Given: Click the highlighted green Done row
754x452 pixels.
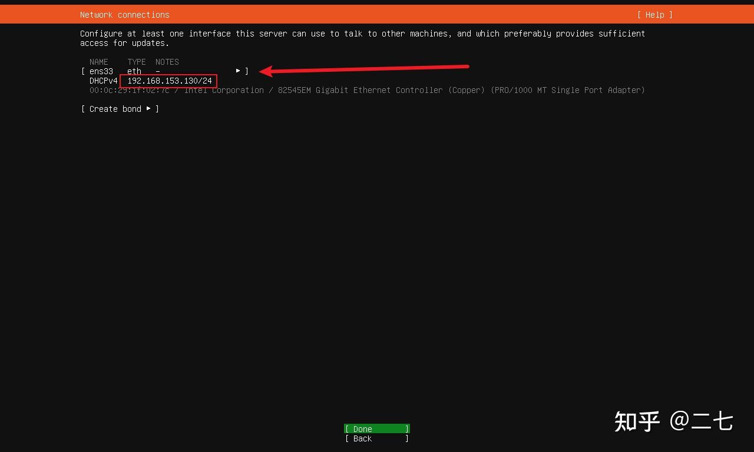Looking at the screenshot, I should pos(376,428).
